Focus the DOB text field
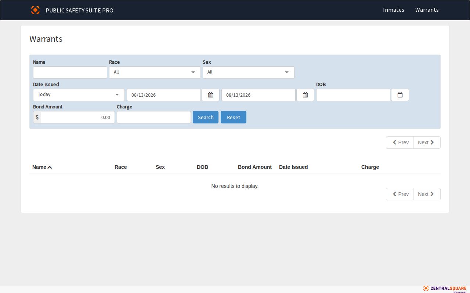This screenshot has width=470, height=293. 353,95
